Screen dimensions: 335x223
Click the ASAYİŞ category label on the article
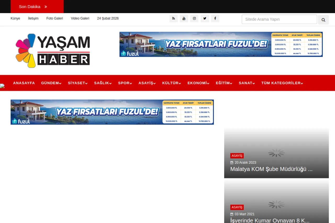[x=237, y=156]
